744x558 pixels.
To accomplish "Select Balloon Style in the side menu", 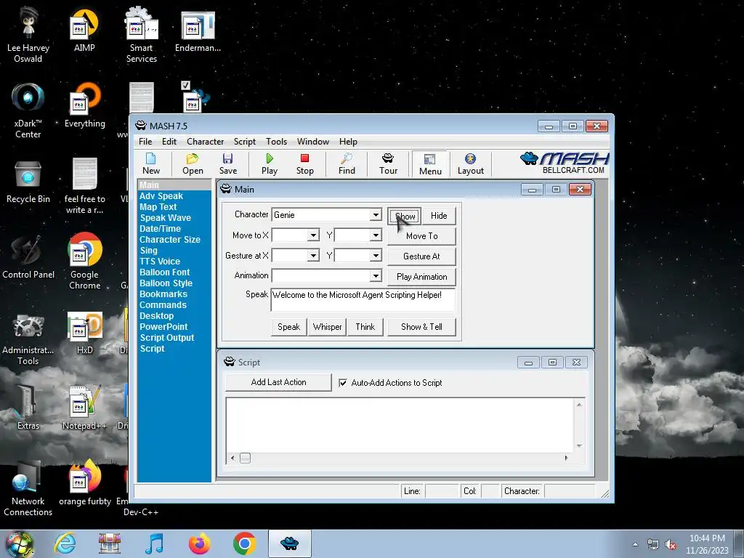I will (166, 283).
